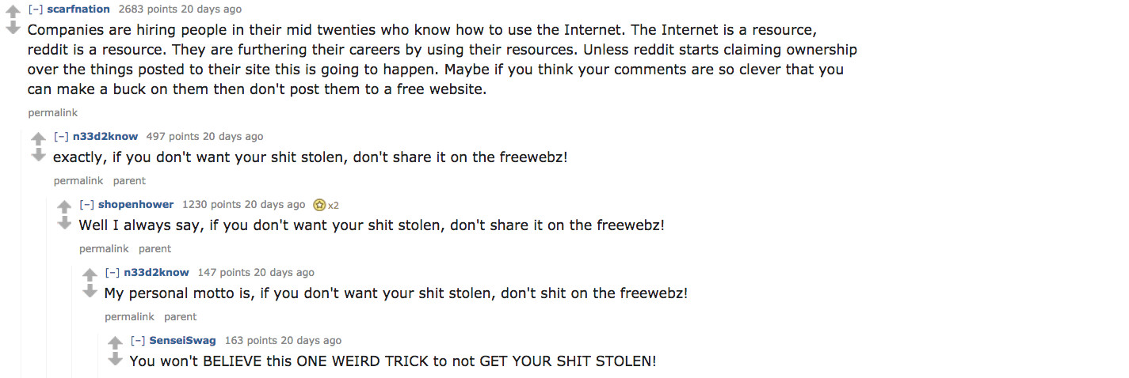Upvote n33d2know's 147 points comment
This screenshot has width=1129, height=378.
coord(90,274)
